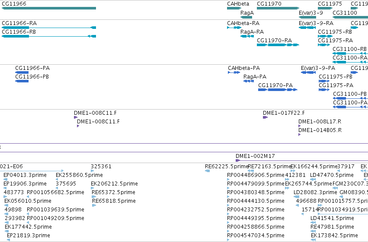The height and width of the screenshot is (242, 368).
Task: Select the CG11975-PA protein label
Action: click(336, 85)
